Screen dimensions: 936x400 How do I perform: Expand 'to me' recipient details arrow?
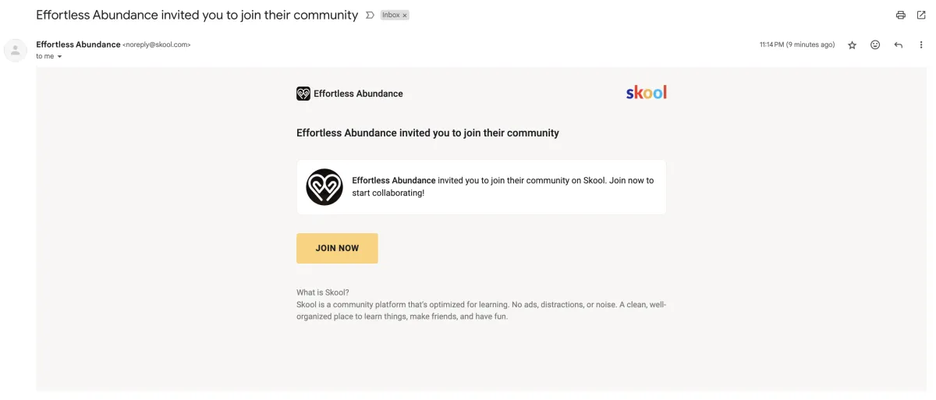pos(59,57)
